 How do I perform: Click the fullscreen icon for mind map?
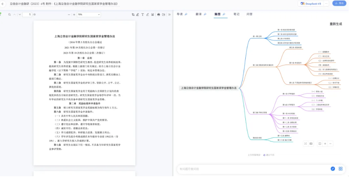point(305,143)
